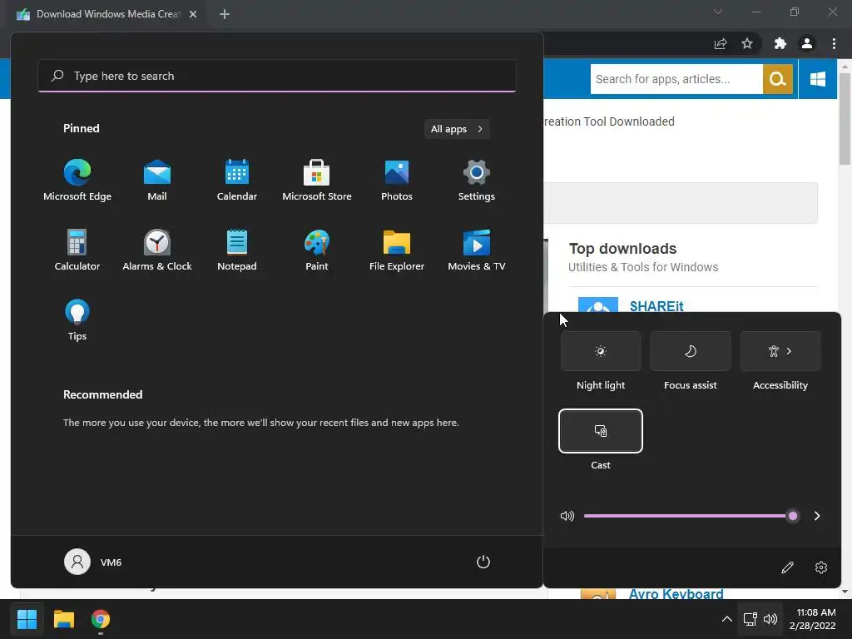This screenshot has width=852, height=639.
Task: Click the Cast quick setting tile
Action: click(601, 431)
